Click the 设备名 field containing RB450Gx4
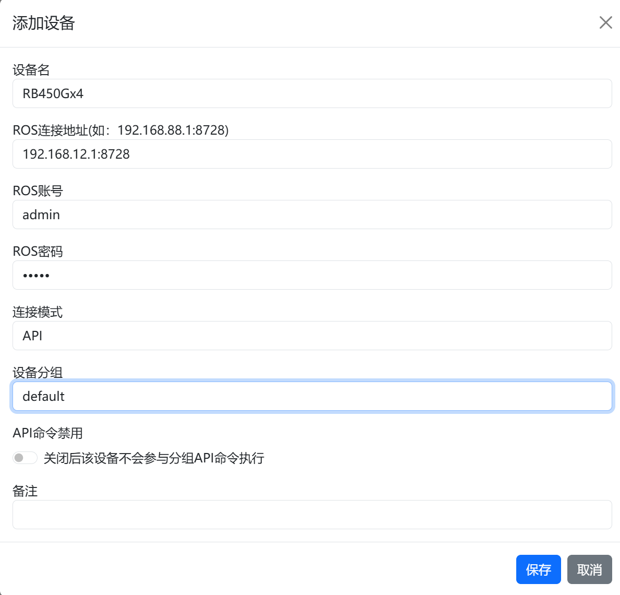 pyautogui.click(x=312, y=93)
